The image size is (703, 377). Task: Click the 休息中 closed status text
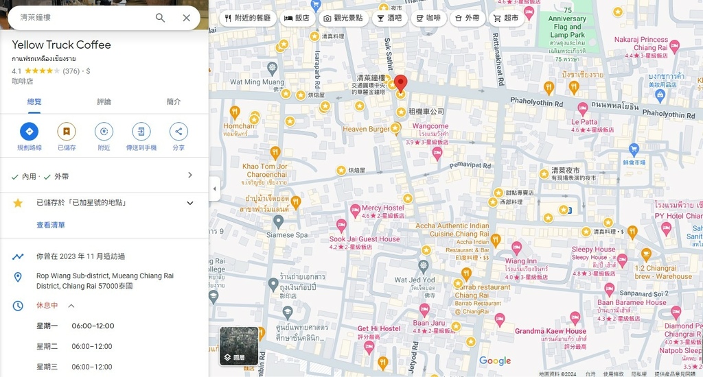click(47, 305)
